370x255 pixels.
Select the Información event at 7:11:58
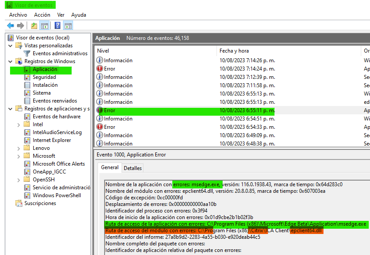(232, 85)
